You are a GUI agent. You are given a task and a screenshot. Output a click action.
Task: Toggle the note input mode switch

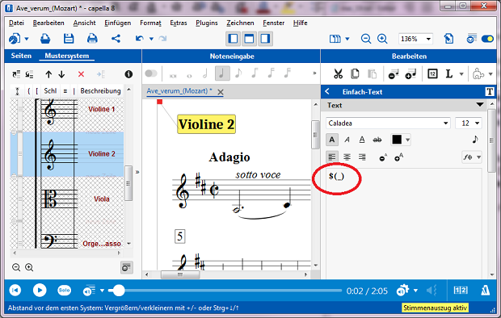pos(151,73)
